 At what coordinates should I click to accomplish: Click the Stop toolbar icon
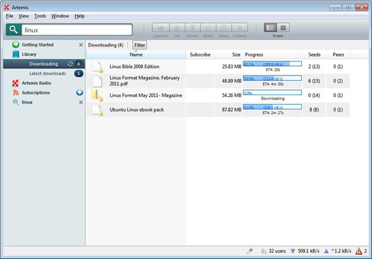click(x=224, y=28)
